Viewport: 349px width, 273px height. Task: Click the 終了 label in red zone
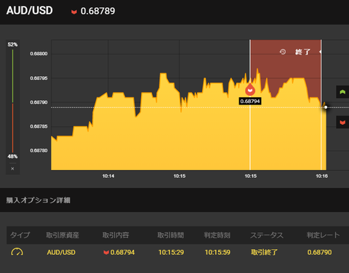(302, 52)
